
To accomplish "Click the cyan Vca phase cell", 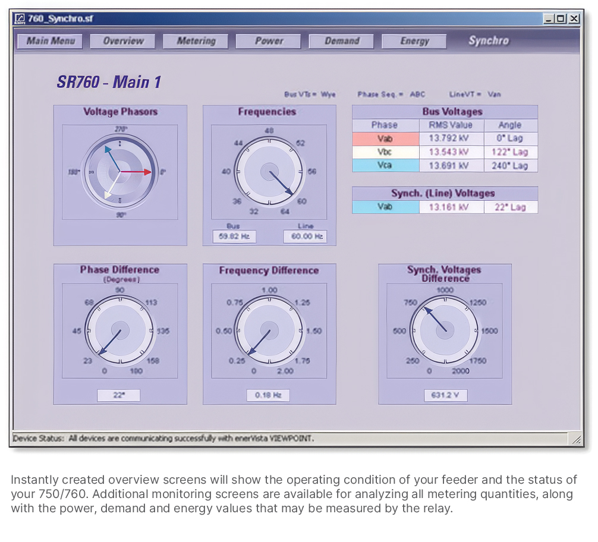I will click(x=386, y=166).
